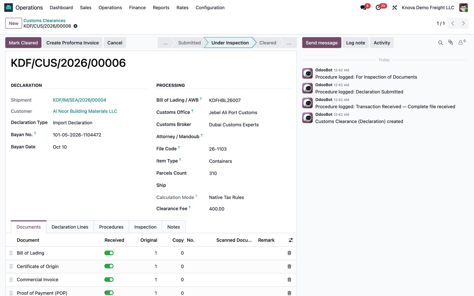Switch to the Notes tab
The height and width of the screenshot is (296, 474).
coord(174,227)
